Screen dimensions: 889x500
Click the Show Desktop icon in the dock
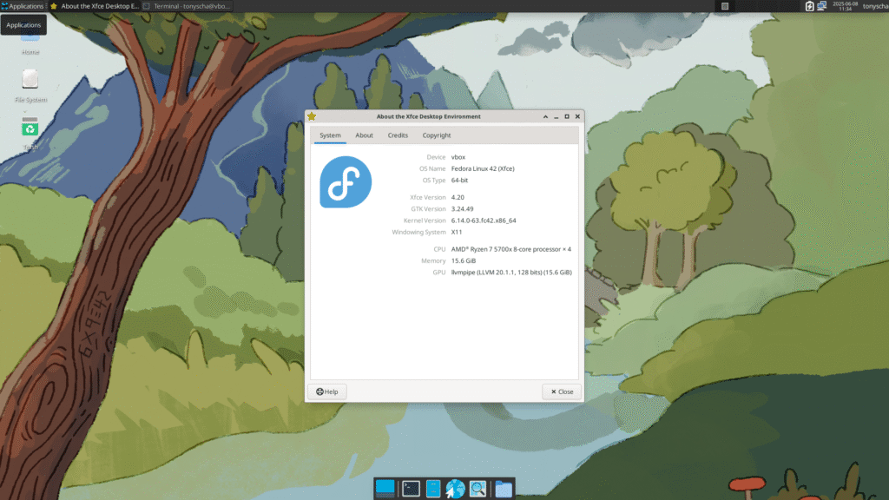tap(385, 488)
